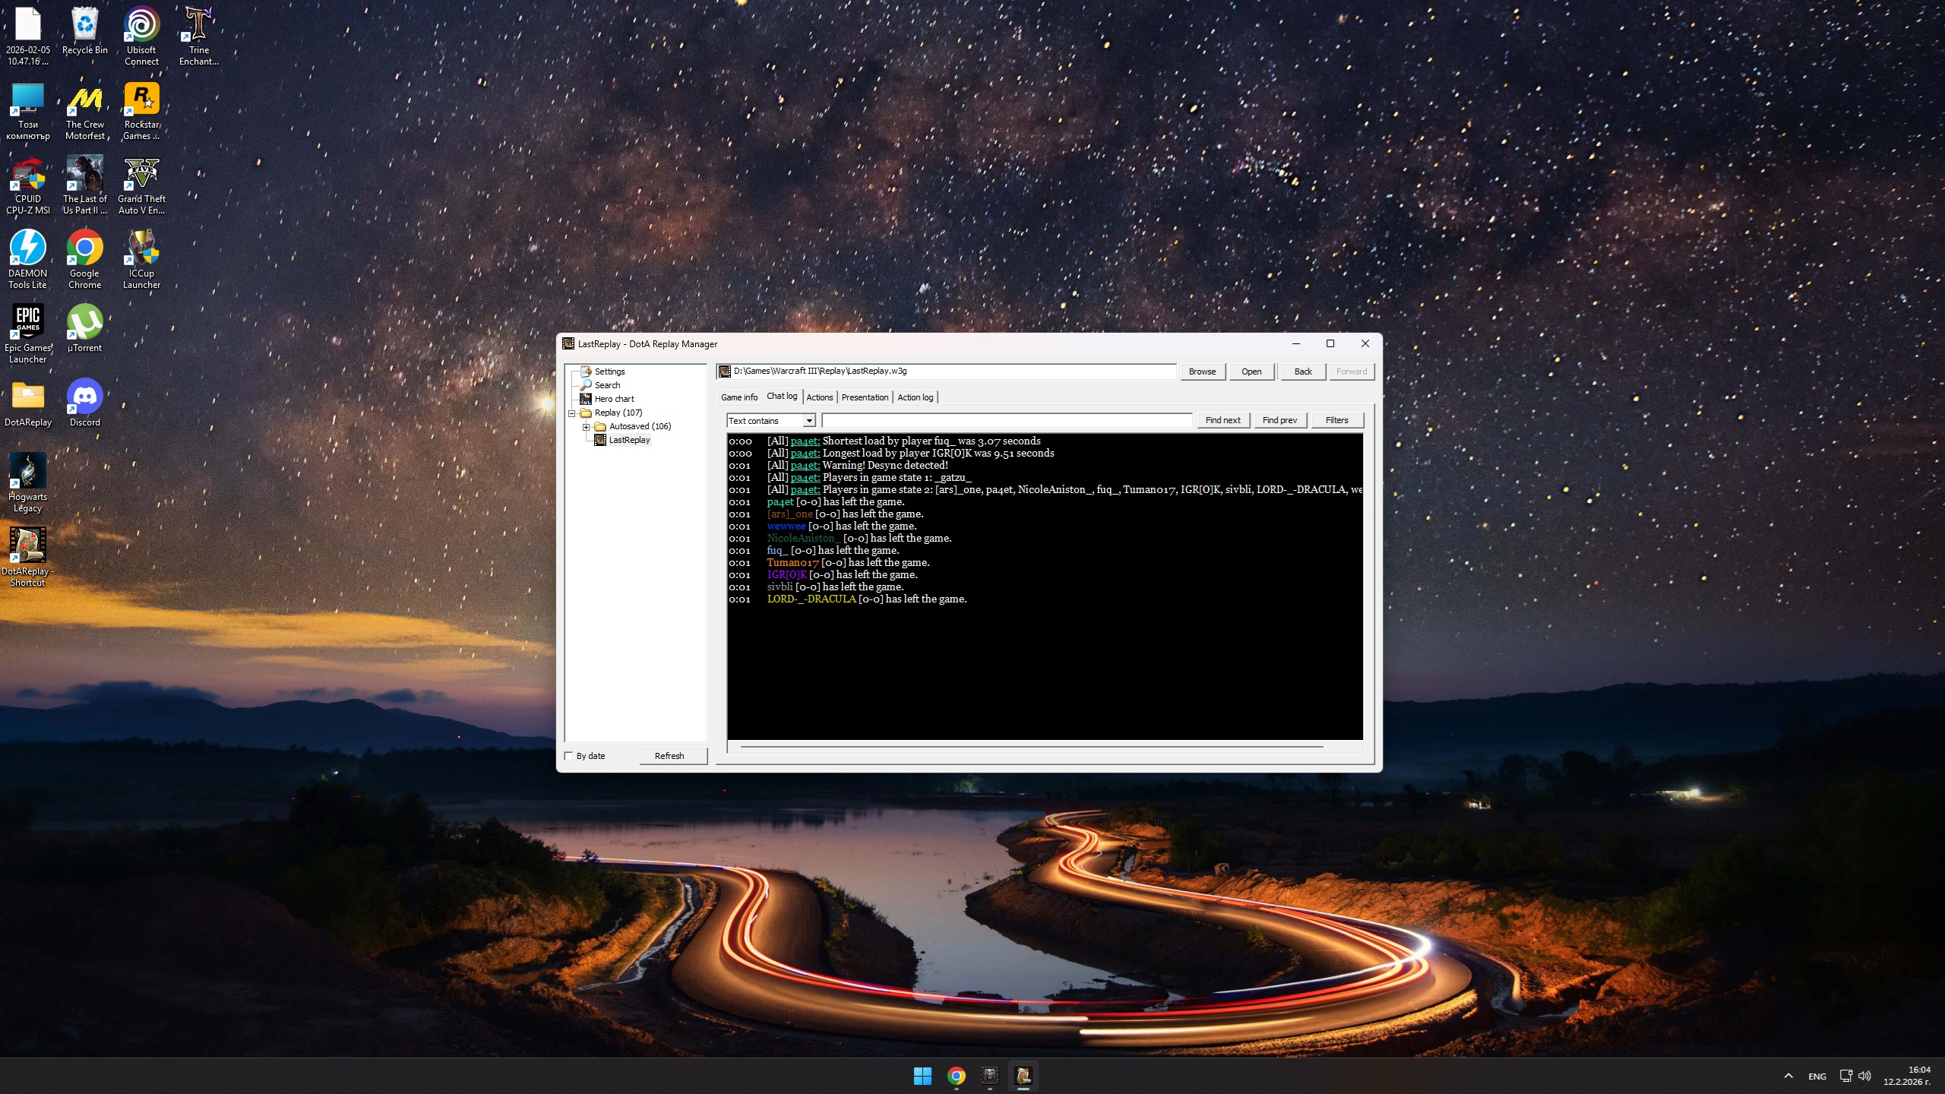Click the Autosaved folder icon
Image resolution: width=1945 pixels, height=1094 pixels.
coord(600,426)
